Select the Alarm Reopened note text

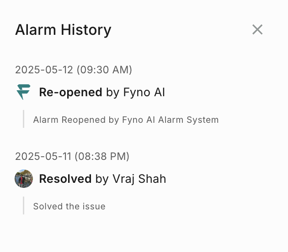[126, 120]
